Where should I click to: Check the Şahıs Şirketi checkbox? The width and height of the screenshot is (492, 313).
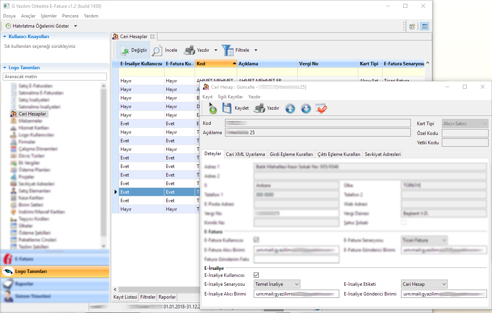(404, 222)
